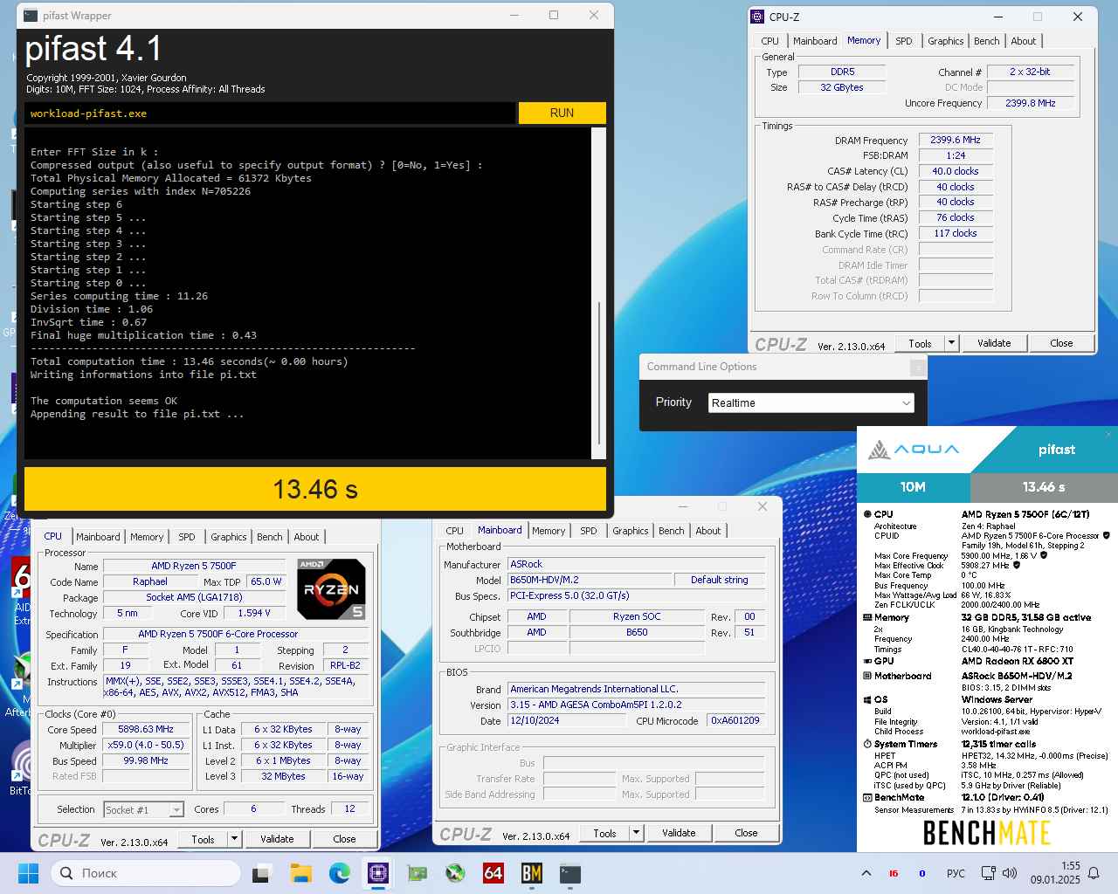Click Tools button in the CPU tab window
This screenshot has width=1118, height=894.
pos(203,839)
